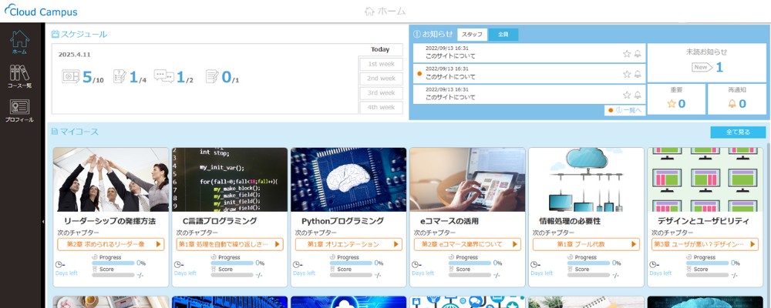Image resolution: width=771 pixels, height=308 pixels.
Task: Switch to the 全員 notices tab
Action: (503, 35)
